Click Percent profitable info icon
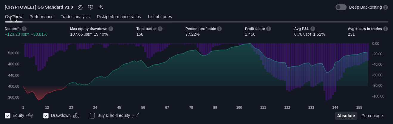 pos(219,29)
